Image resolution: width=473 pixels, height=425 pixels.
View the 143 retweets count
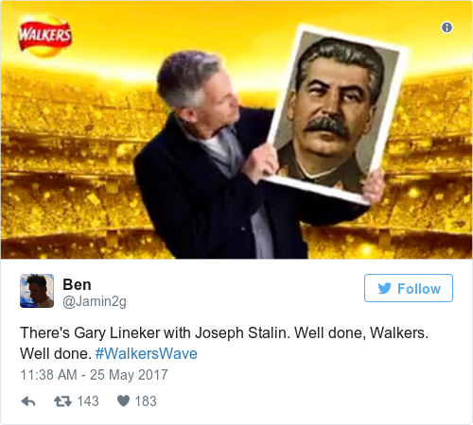pyautogui.click(x=88, y=401)
